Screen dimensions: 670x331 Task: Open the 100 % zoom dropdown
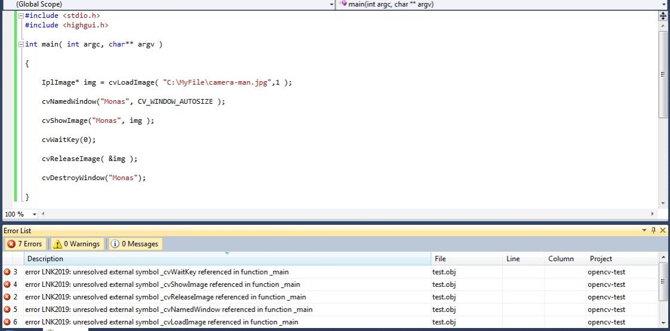click(35, 214)
